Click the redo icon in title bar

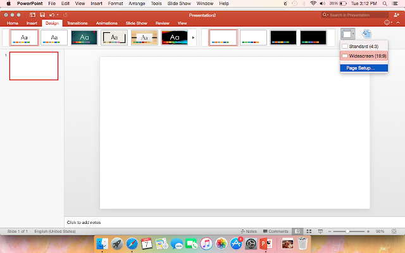[65, 15]
